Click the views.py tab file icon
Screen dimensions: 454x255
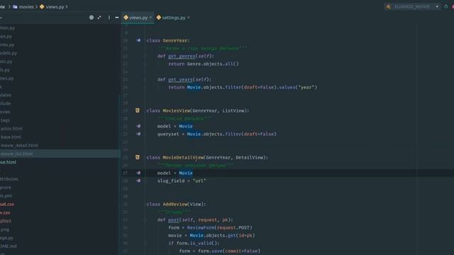pyautogui.click(x=126, y=18)
